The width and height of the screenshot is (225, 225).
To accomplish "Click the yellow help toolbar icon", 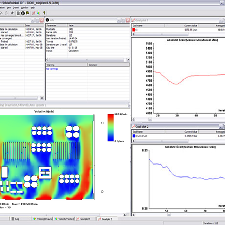I will point(44,13).
